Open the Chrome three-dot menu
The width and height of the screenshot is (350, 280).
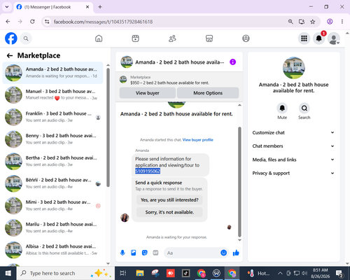point(342,22)
